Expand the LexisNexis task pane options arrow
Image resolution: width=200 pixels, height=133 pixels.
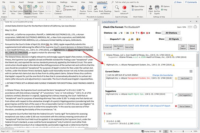(191, 22)
